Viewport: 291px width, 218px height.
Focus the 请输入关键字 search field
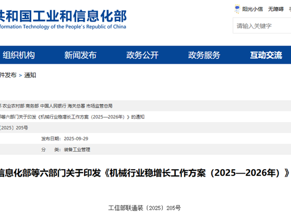[262, 26]
